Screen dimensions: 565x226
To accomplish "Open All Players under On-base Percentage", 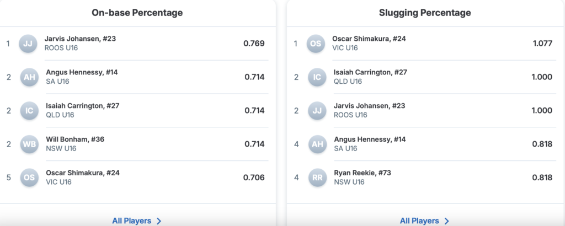I will (132, 220).
